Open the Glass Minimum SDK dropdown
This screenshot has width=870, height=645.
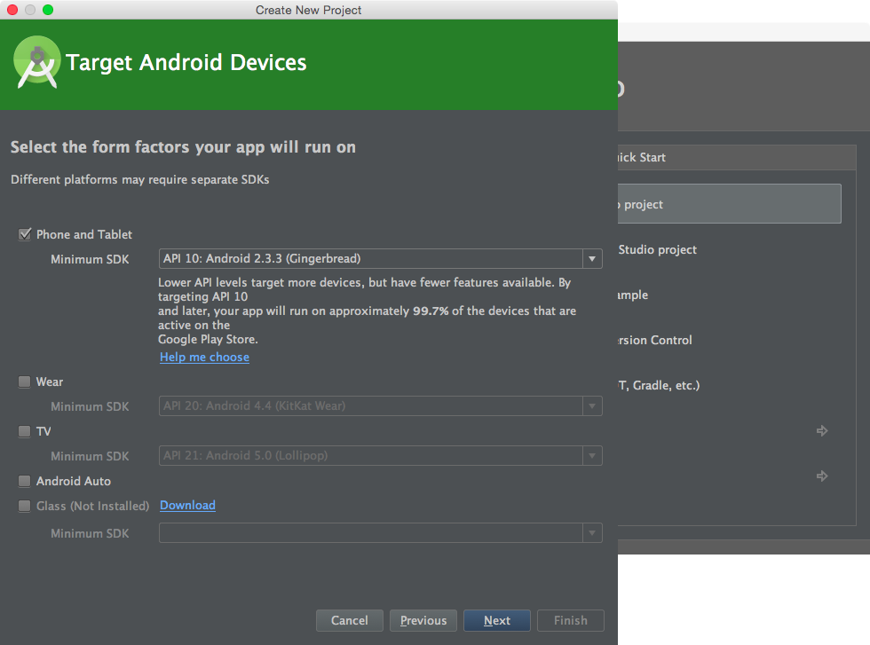591,533
